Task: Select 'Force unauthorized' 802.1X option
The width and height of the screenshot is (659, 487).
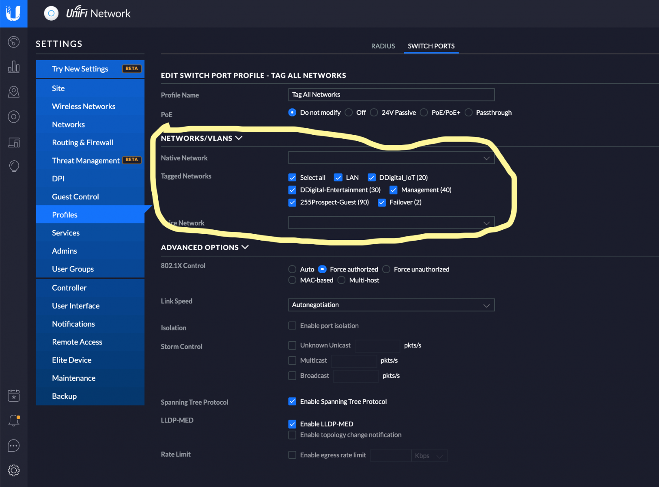Action: 386,269
